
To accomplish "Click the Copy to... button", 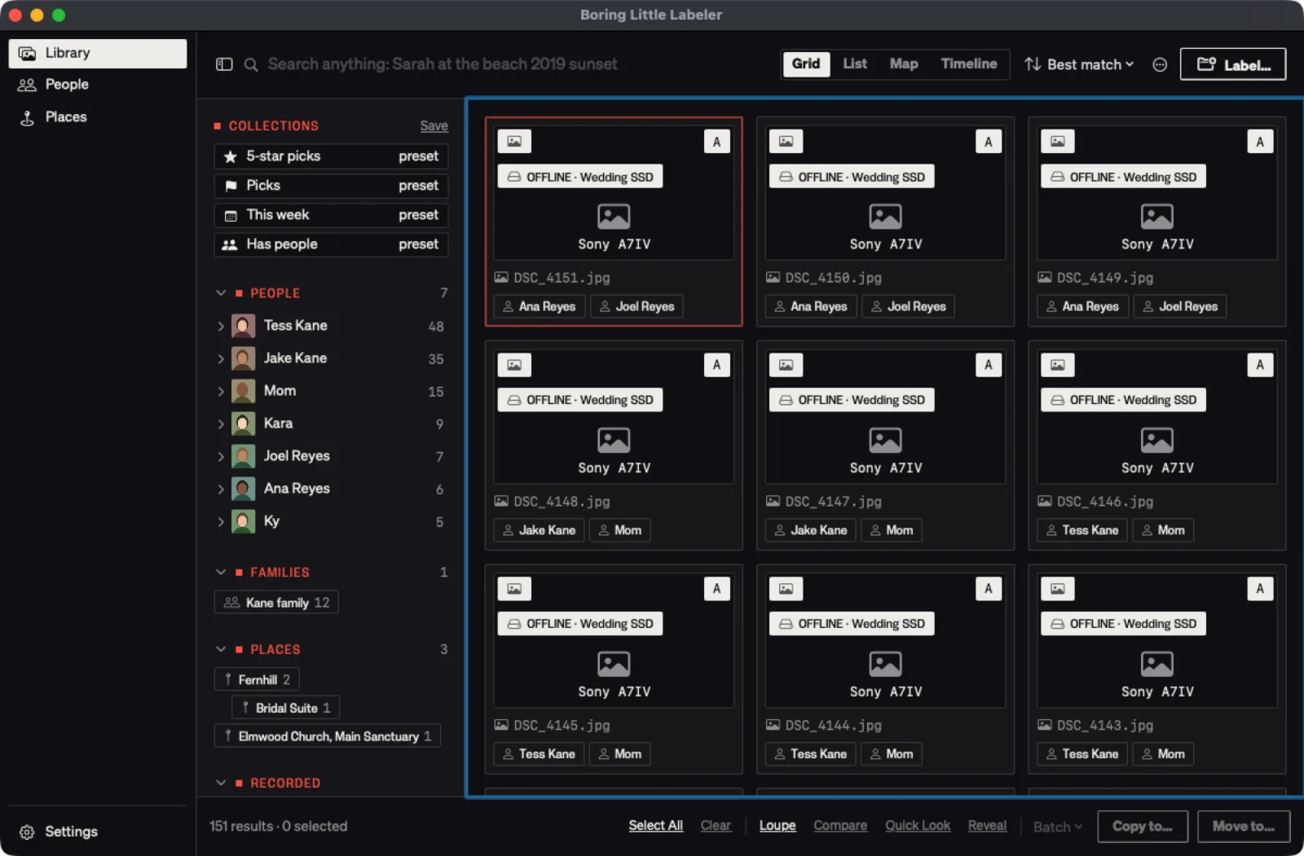I will pos(1143,827).
